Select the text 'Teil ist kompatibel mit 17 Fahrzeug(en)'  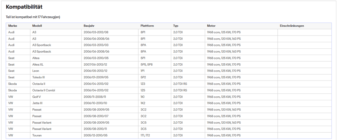[33, 17]
